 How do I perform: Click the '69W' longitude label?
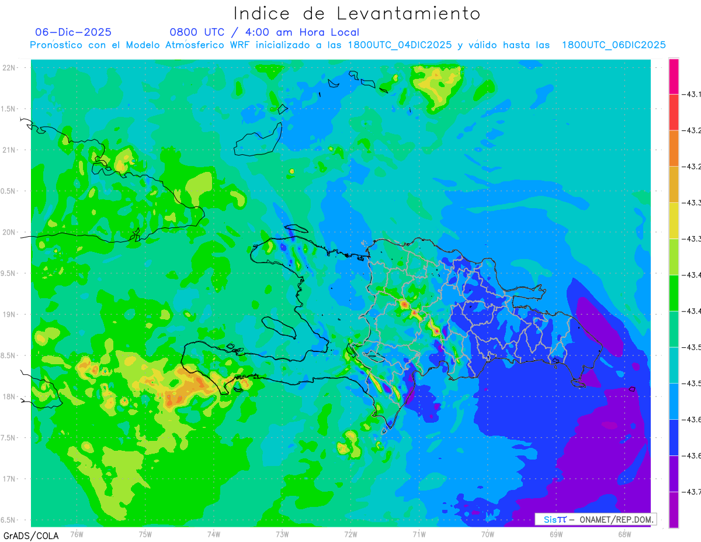click(x=556, y=534)
